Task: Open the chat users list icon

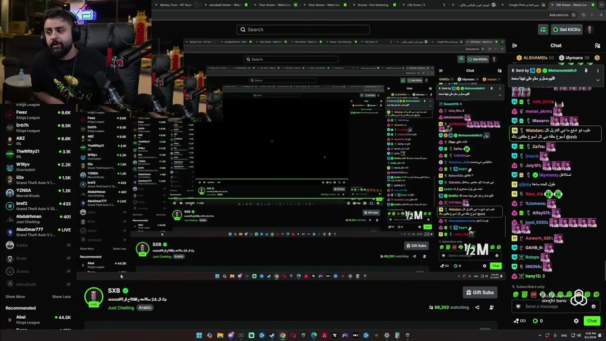Action: pyautogui.click(x=597, y=45)
